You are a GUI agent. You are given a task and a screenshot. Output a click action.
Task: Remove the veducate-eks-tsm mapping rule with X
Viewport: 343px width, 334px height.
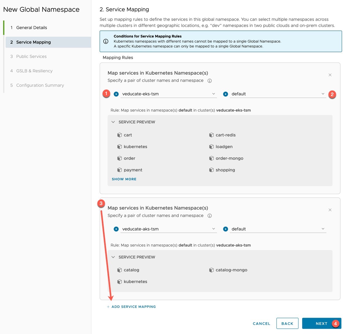[330, 75]
